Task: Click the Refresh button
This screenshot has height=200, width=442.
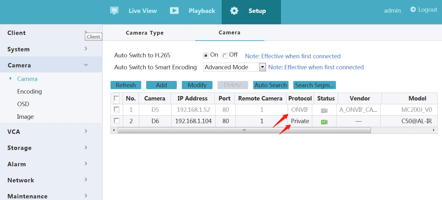Action: click(126, 85)
